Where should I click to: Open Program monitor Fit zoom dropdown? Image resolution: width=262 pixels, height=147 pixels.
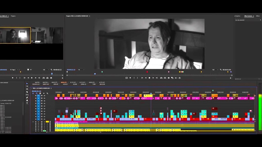click(81, 70)
